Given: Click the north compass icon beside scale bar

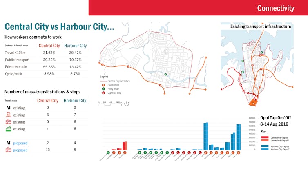Looking at the screenshot, I should pyautogui.click(x=127, y=103).
